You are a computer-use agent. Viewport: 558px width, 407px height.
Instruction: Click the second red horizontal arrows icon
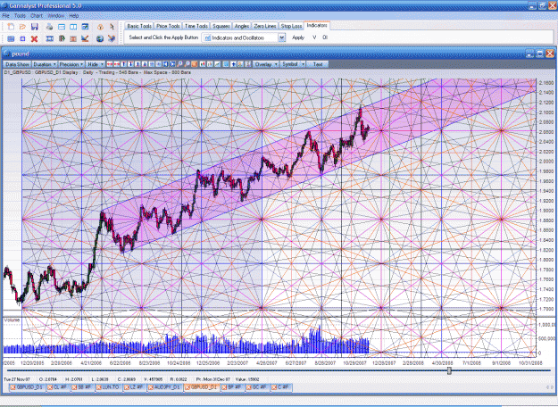(x=116, y=64)
